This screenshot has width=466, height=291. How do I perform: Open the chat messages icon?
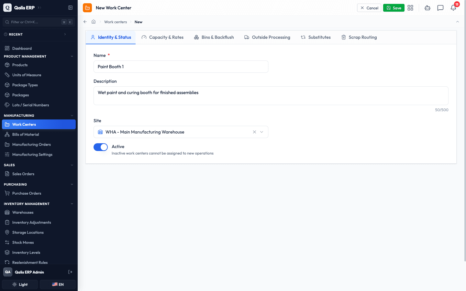point(440,8)
